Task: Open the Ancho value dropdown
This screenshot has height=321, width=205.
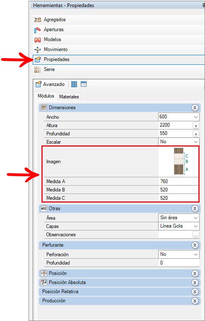Action: pyautogui.click(x=196, y=117)
